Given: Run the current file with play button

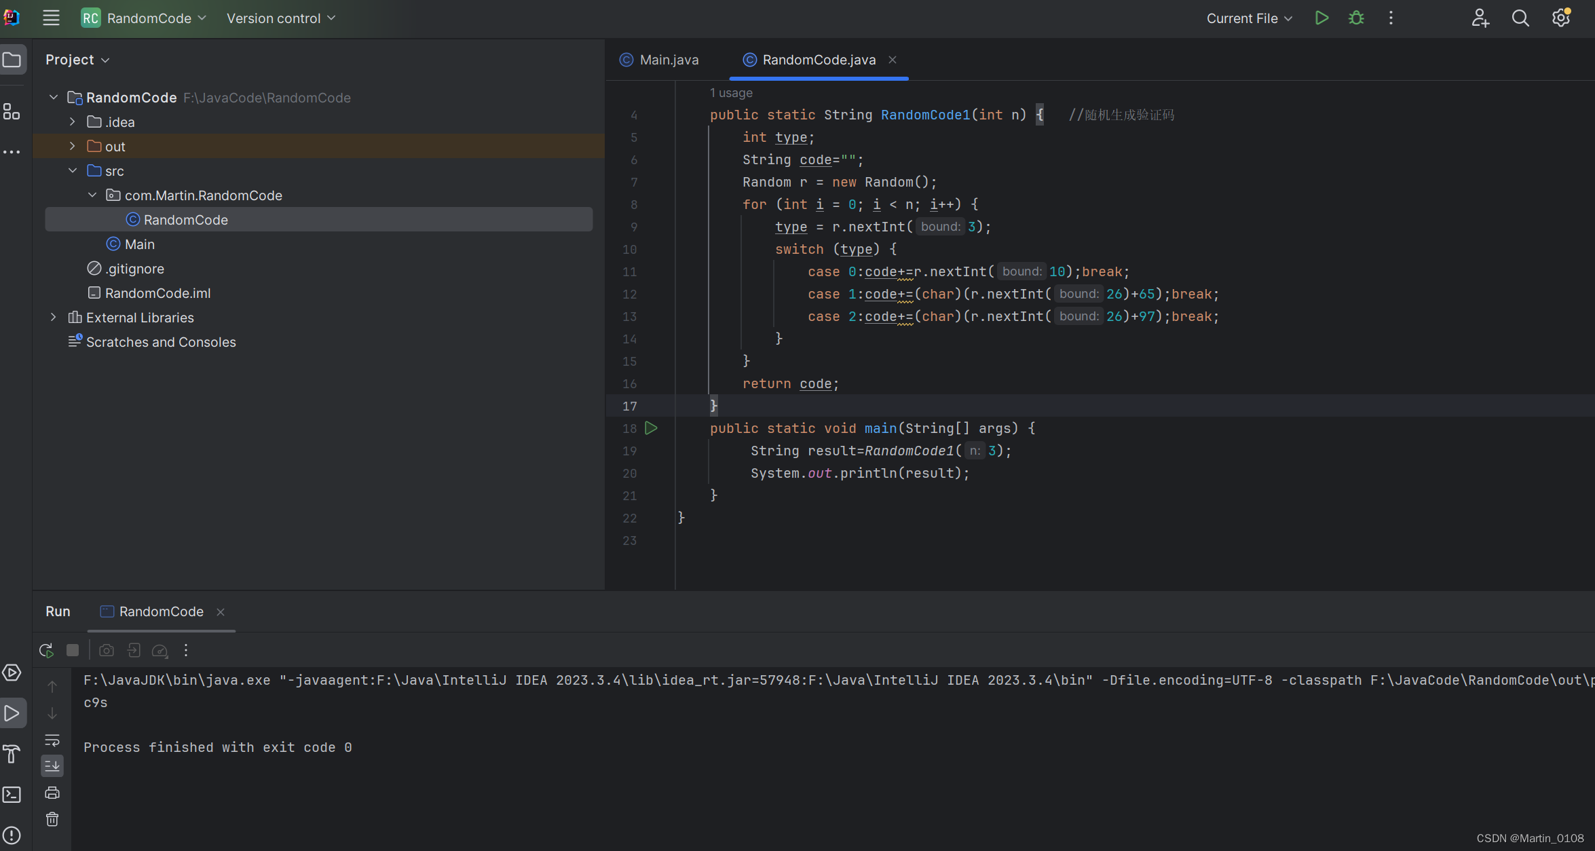Looking at the screenshot, I should (x=1321, y=18).
